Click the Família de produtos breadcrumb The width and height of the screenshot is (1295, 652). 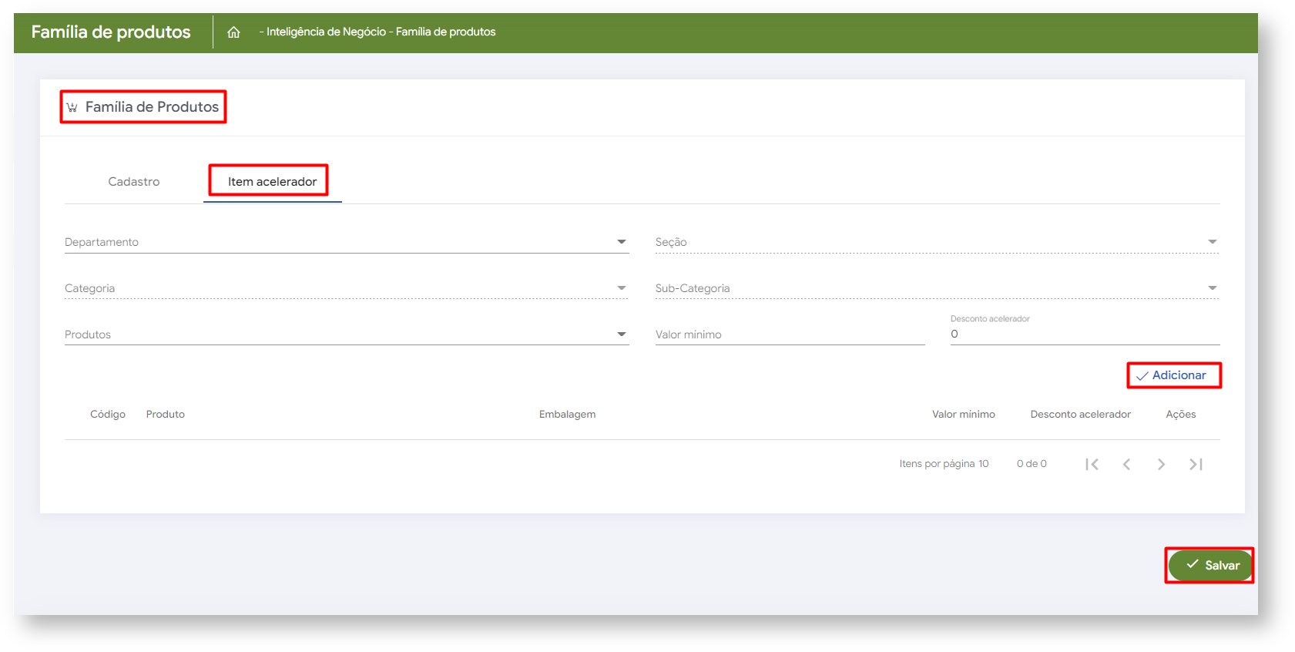click(x=446, y=32)
